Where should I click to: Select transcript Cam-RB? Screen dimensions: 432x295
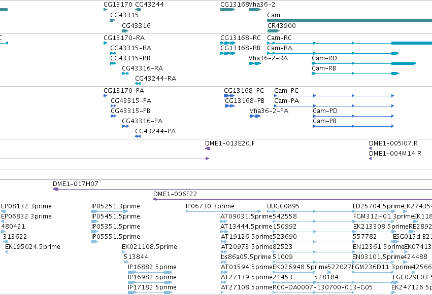324,68
